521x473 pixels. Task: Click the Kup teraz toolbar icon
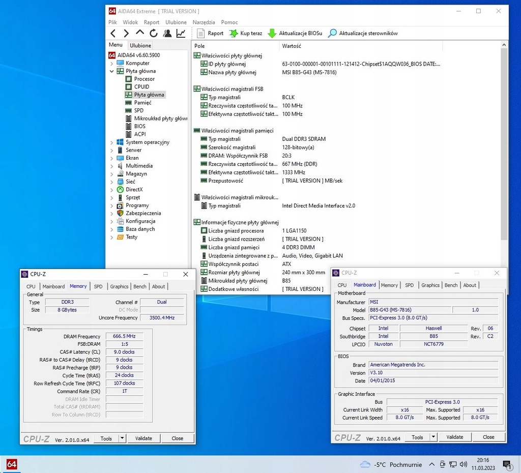tap(234, 34)
